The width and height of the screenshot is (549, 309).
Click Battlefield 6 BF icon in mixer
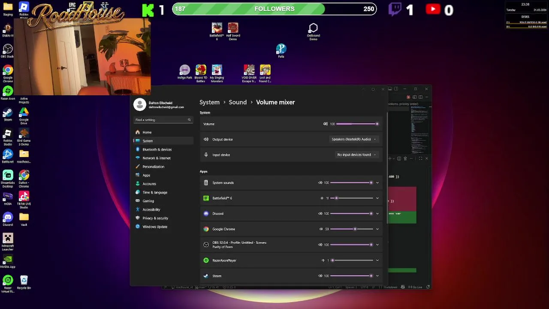point(206,198)
